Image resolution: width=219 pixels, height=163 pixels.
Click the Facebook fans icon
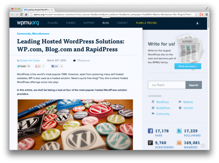[x=150, y=131]
